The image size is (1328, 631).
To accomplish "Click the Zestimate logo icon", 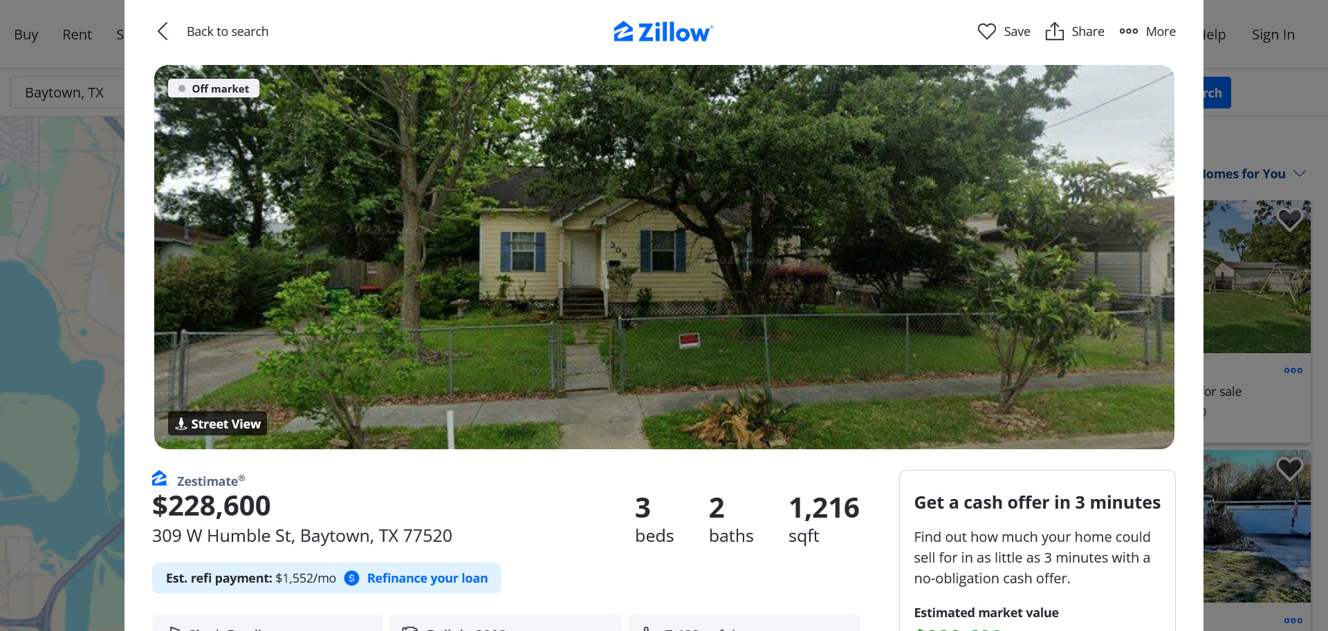I will point(160,478).
